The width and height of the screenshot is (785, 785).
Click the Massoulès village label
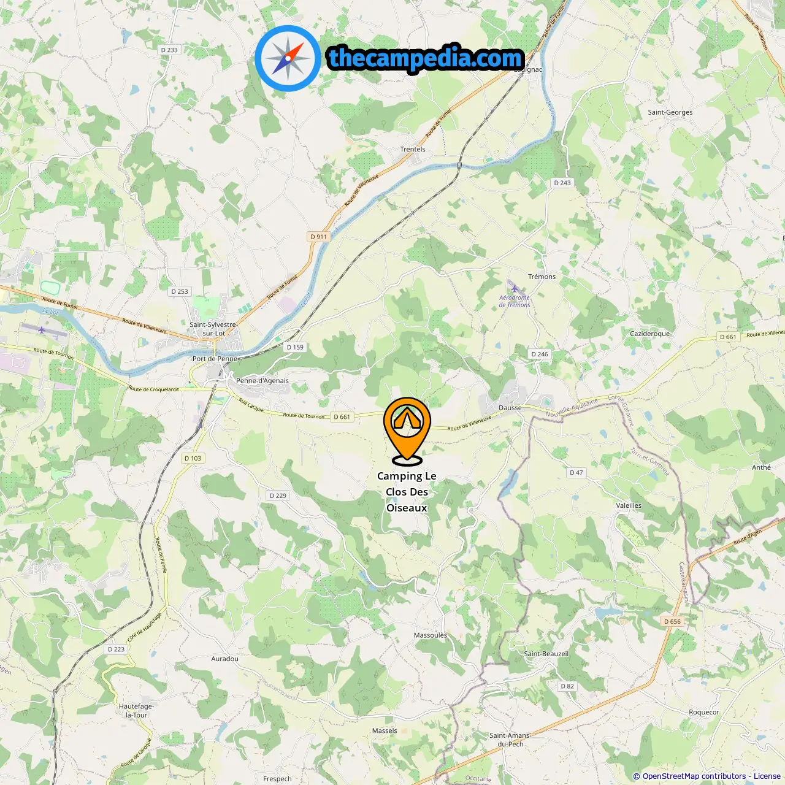431,635
